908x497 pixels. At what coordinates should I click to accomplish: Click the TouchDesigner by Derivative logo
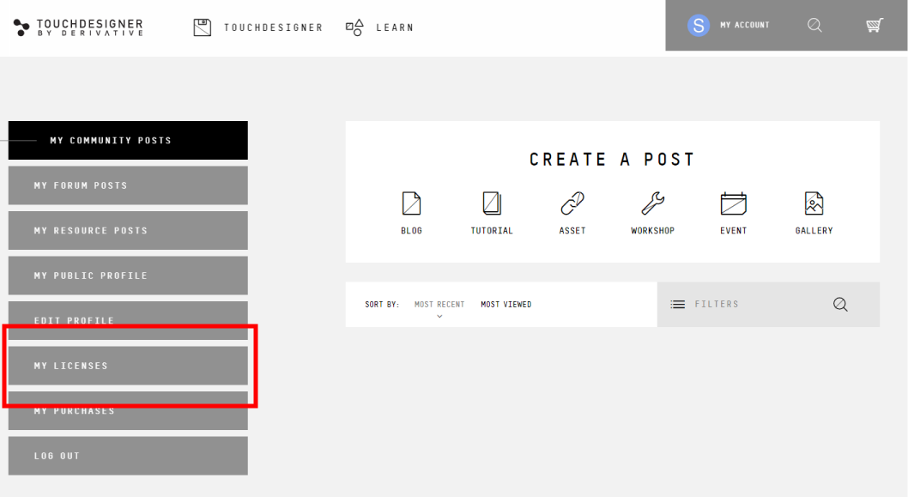point(79,27)
